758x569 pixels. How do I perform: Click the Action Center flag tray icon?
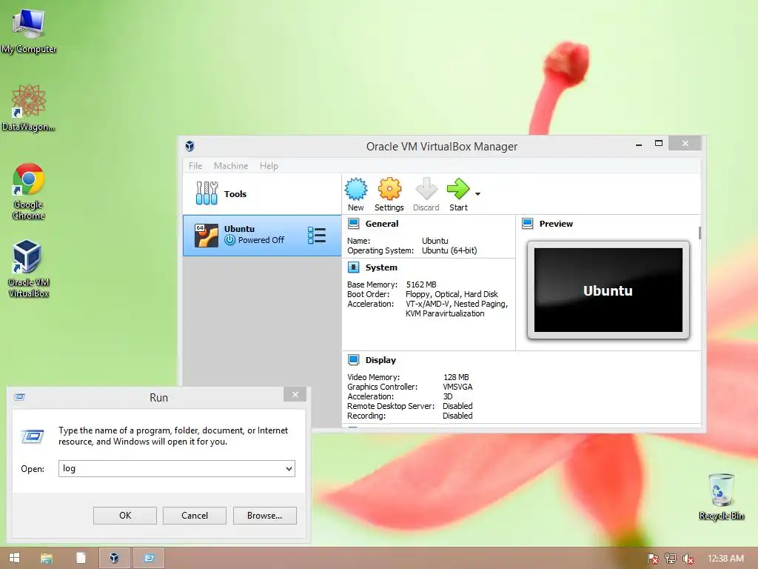(653, 559)
